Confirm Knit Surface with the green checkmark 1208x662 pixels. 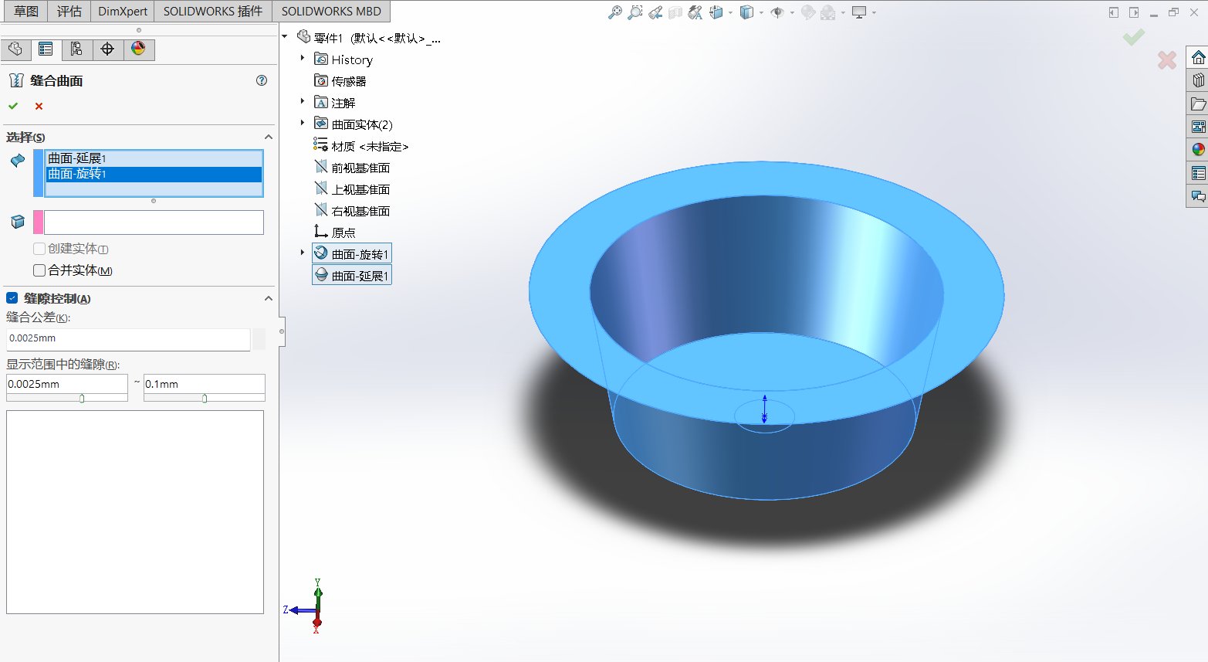13,106
